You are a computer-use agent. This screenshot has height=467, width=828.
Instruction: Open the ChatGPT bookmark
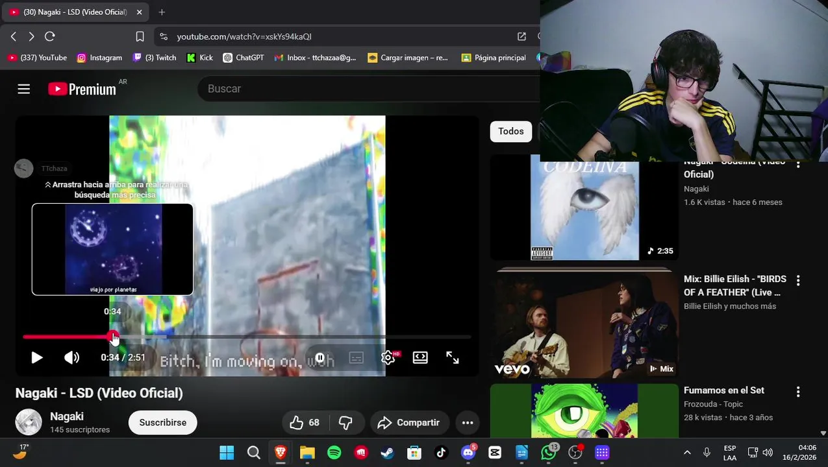point(243,58)
